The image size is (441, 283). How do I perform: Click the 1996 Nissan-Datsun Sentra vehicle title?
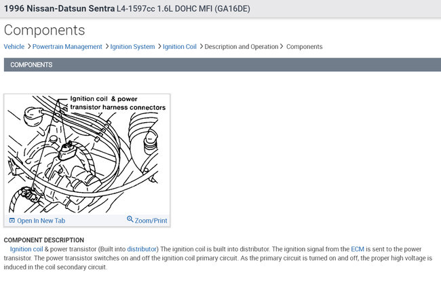pos(59,8)
